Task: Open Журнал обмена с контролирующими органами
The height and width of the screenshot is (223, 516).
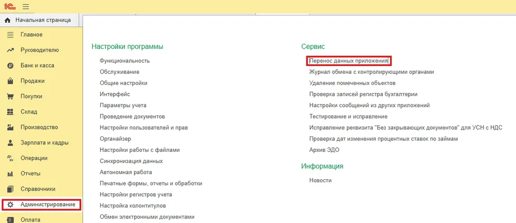Action: [372, 72]
